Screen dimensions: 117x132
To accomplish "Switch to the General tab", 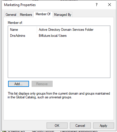I will tap(11, 15).
